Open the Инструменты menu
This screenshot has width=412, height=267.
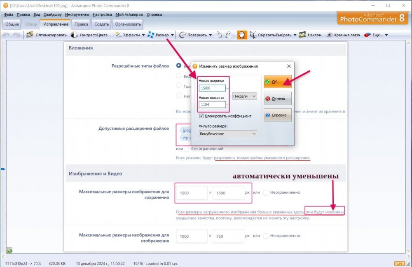tap(77, 14)
